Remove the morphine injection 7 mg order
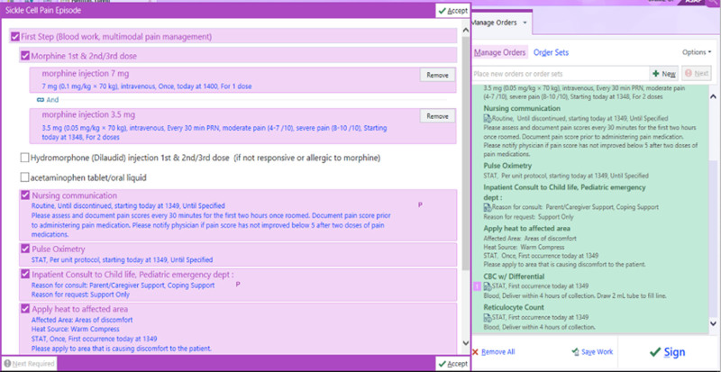Screen dimensions: 721x372 pos(437,76)
